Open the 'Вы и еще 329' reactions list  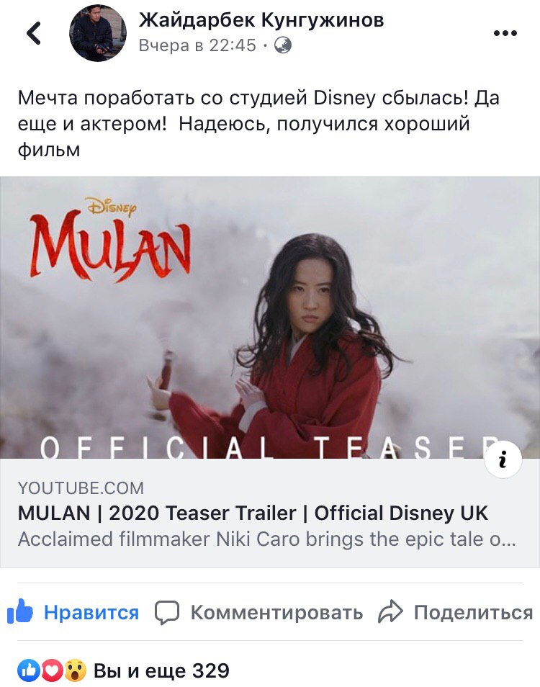pos(161,670)
